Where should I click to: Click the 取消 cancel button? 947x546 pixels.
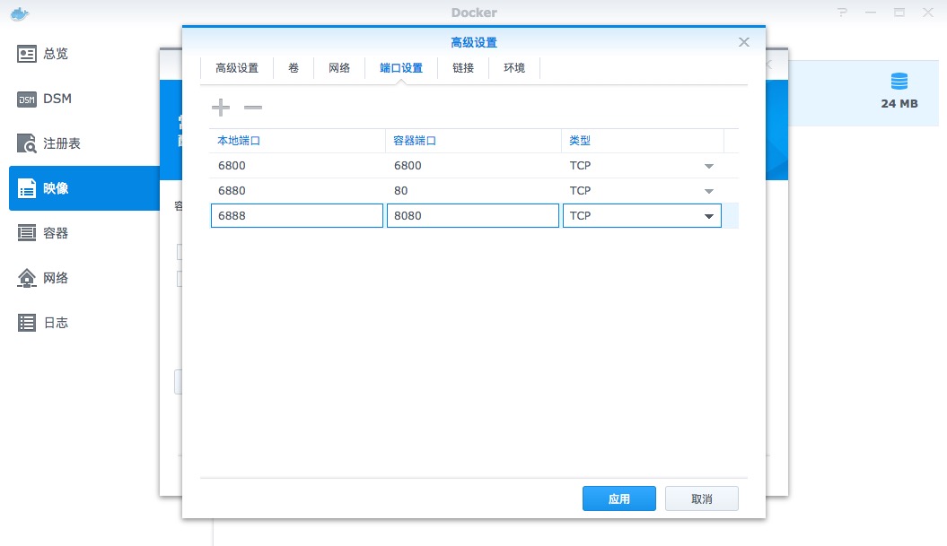point(702,498)
